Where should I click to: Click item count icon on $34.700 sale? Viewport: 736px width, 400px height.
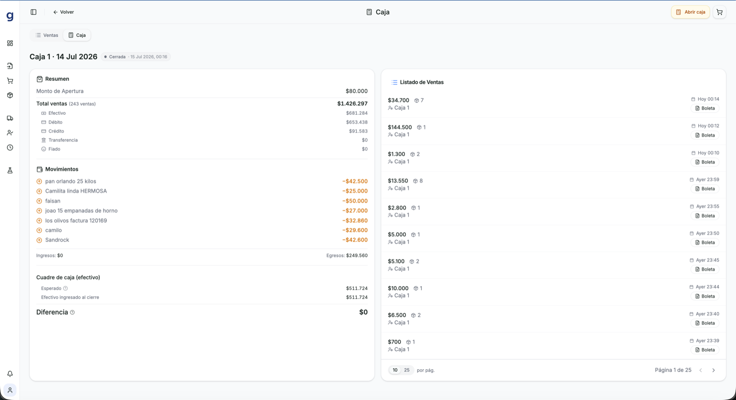tap(416, 101)
